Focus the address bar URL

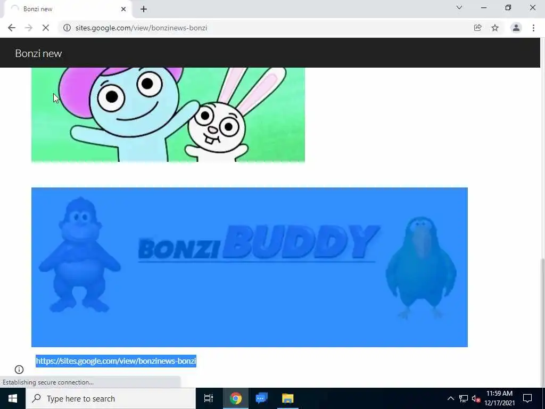tap(141, 28)
